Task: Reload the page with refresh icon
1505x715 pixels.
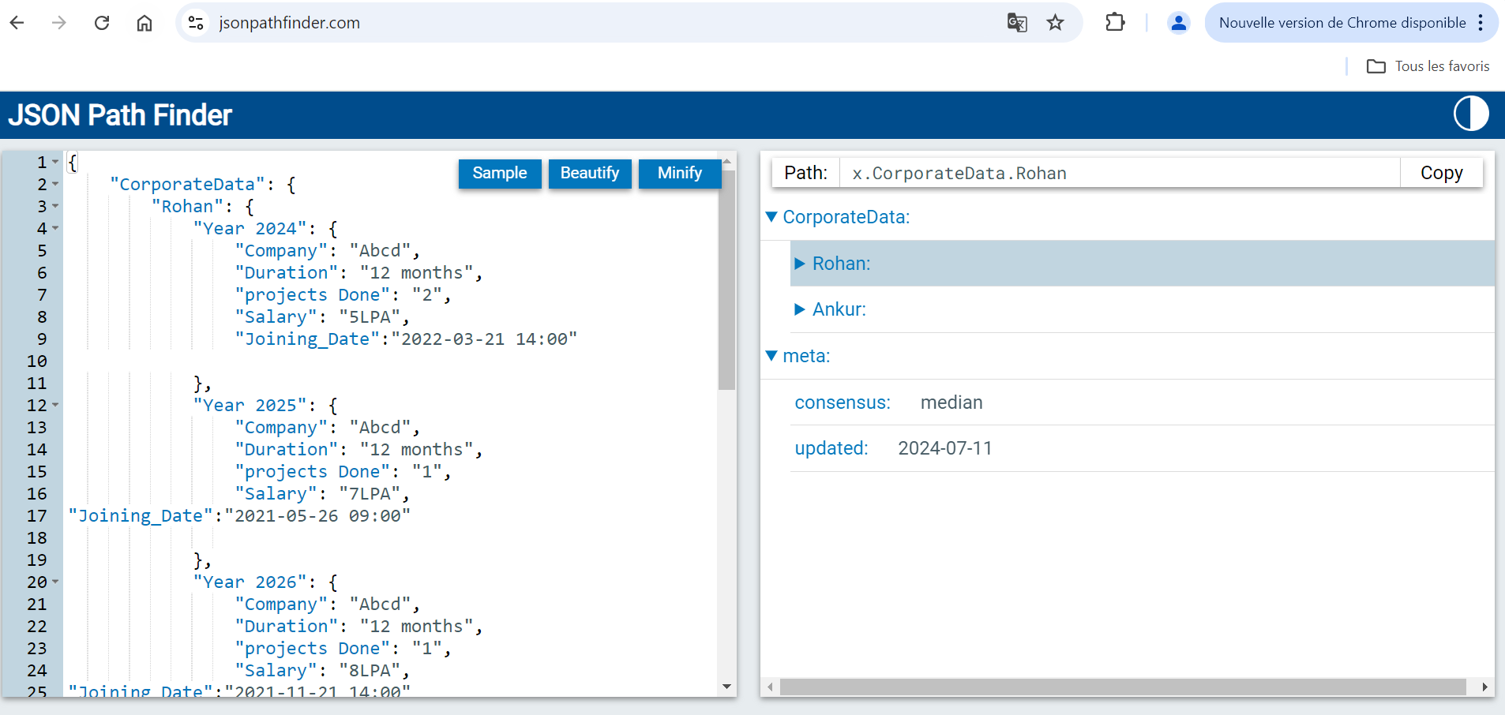Action: [x=102, y=23]
